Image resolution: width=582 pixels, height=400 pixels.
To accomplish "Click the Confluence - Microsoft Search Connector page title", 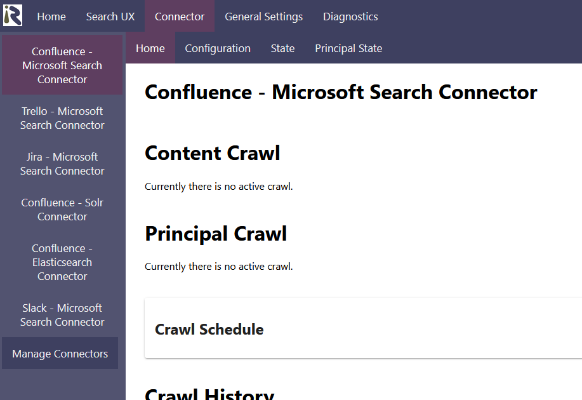I will (341, 92).
